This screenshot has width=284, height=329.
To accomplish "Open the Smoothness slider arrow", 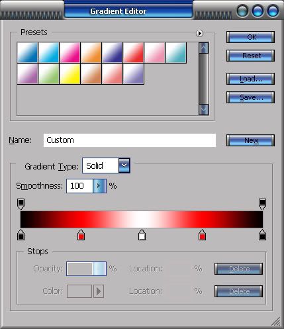I will click(x=99, y=186).
